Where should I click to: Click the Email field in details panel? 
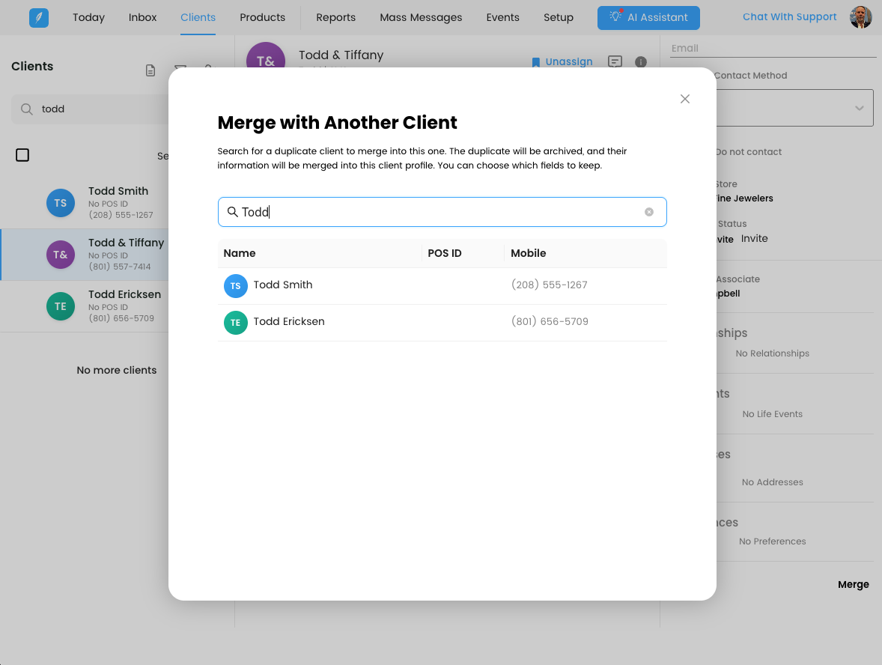[x=773, y=49]
